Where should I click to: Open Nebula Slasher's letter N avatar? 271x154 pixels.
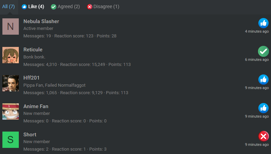click(11, 27)
